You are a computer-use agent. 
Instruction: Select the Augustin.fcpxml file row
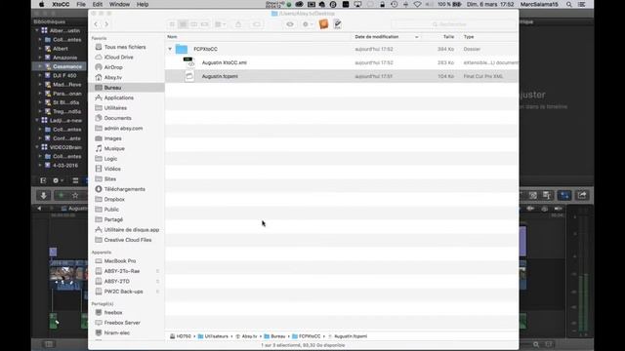[x=342, y=76]
